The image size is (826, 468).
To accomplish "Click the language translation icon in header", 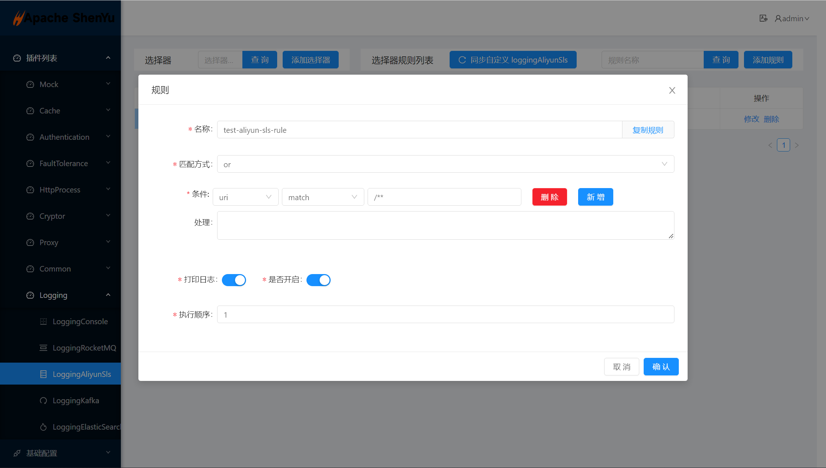I will (x=763, y=18).
